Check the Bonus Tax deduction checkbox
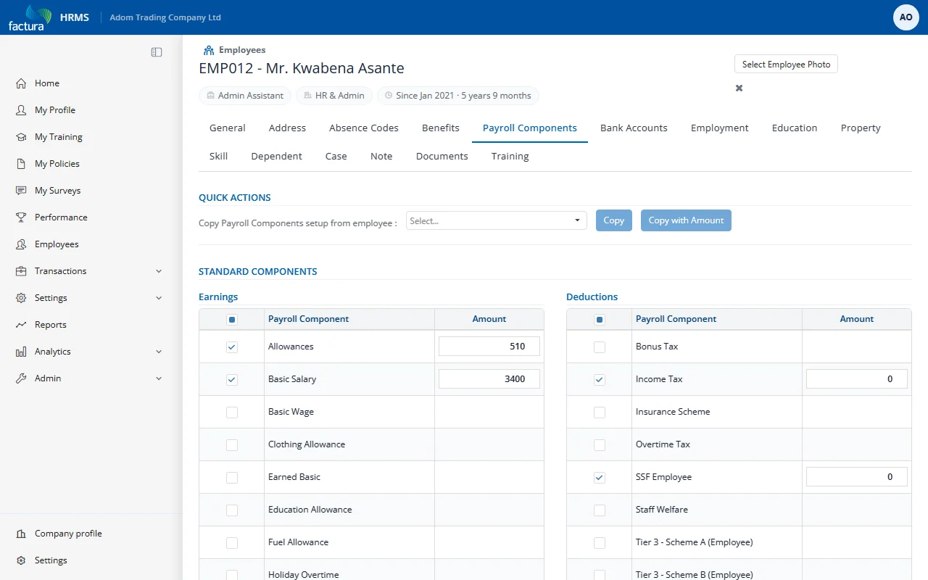Image resolution: width=928 pixels, height=580 pixels. tap(600, 347)
